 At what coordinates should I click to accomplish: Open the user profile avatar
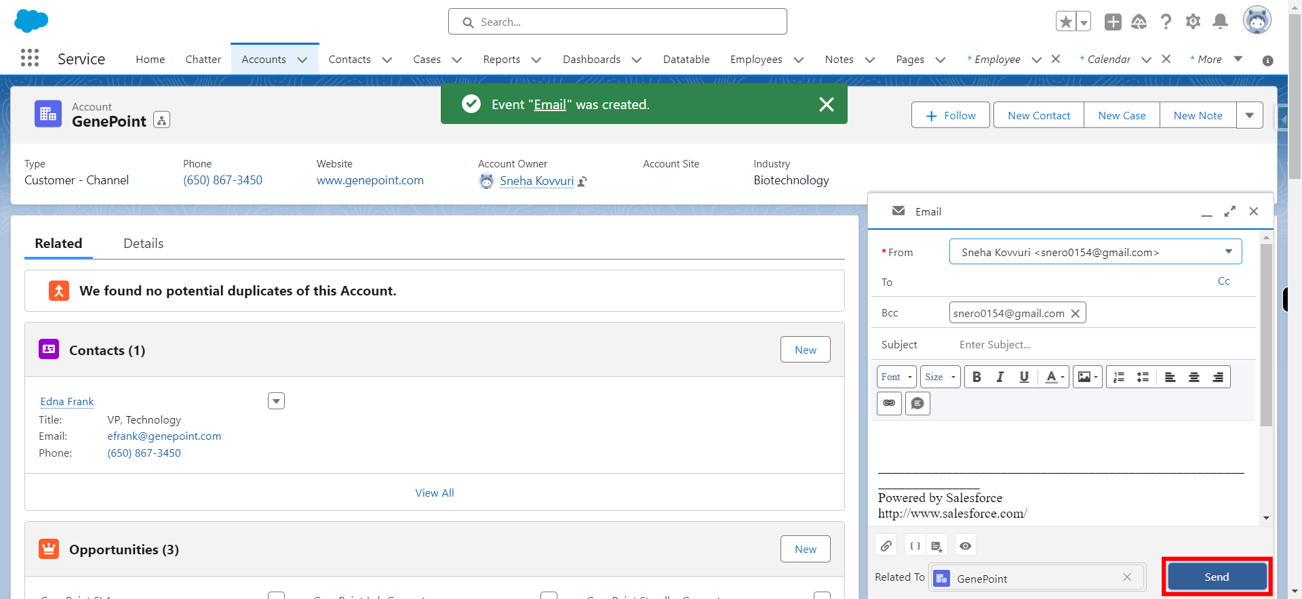coord(1257,20)
